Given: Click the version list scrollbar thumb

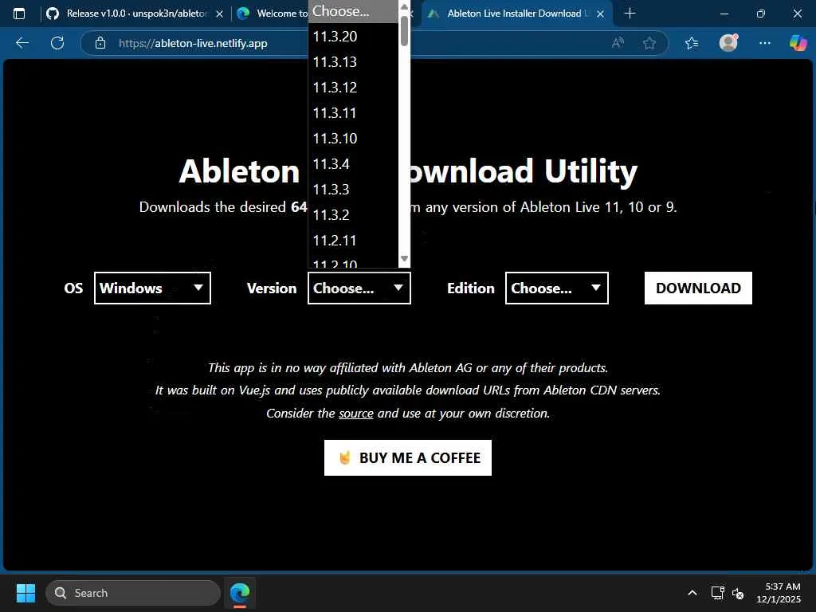Looking at the screenshot, I should [x=404, y=31].
